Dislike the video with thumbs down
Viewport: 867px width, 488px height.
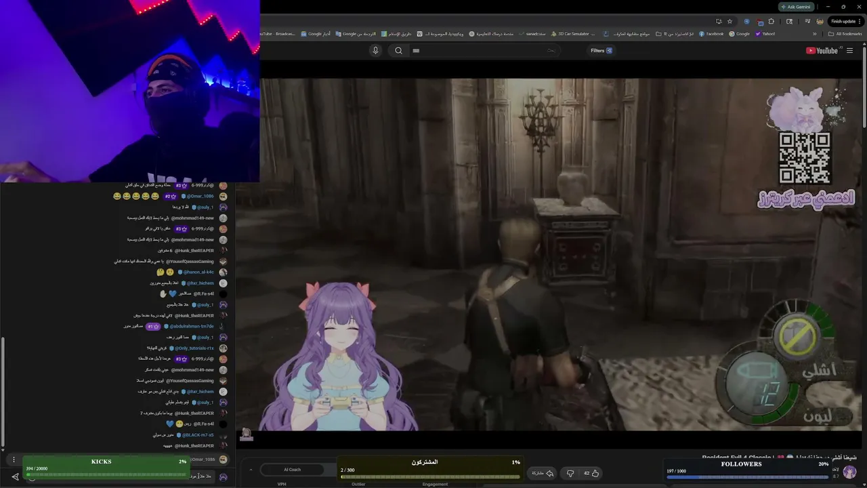[570, 473]
